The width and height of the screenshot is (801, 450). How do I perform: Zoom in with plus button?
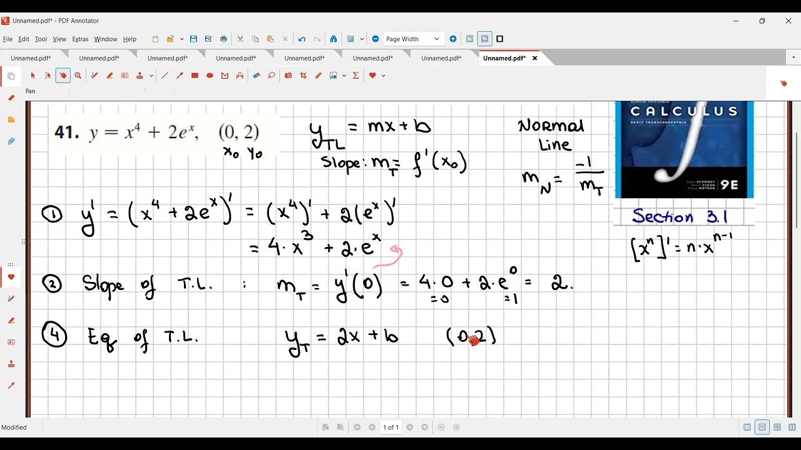coord(453,39)
